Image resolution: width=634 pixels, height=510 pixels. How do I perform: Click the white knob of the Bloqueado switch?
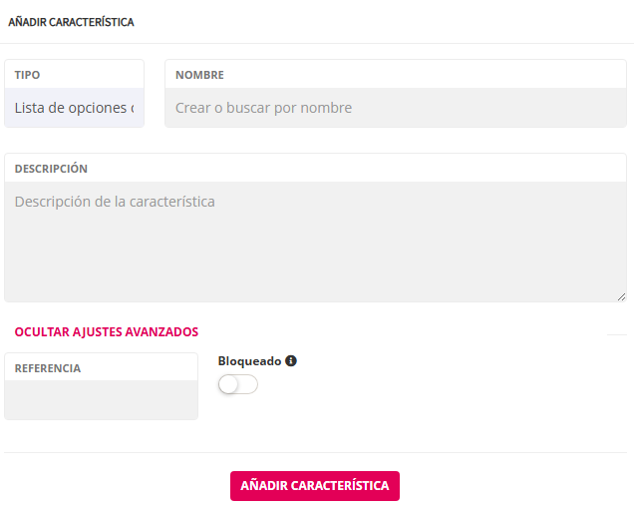228,385
